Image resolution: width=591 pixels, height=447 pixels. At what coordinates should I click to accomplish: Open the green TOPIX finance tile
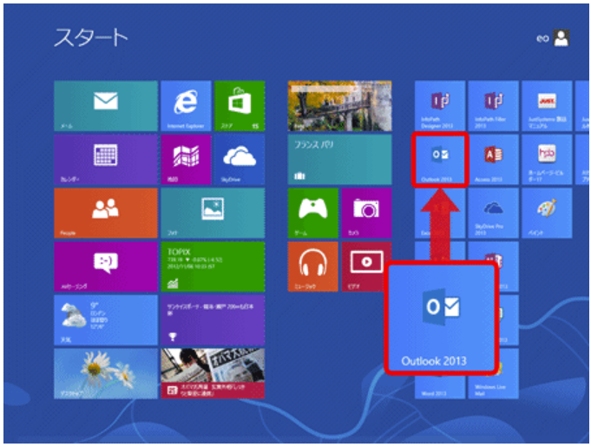tap(213, 266)
